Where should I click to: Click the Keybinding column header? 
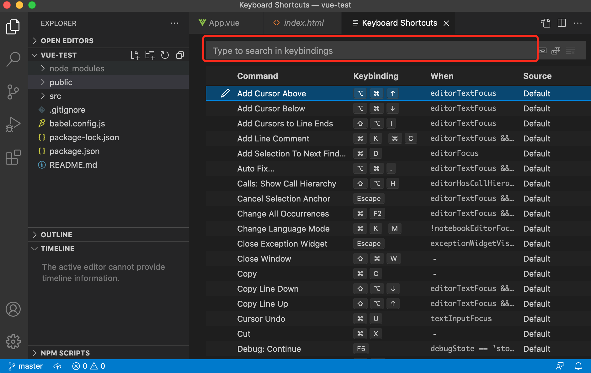click(376, 76)
